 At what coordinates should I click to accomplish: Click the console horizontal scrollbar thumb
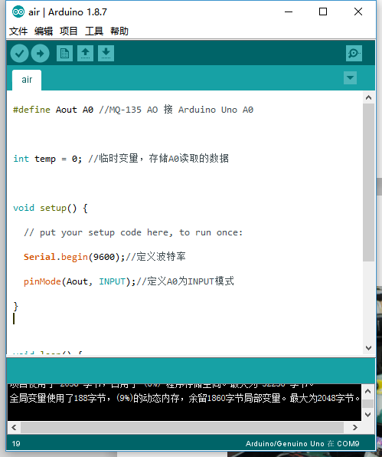click(182, 428)
